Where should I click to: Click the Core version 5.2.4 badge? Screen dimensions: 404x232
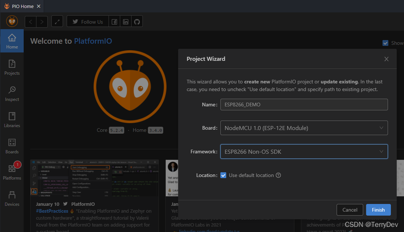[117, 130]
